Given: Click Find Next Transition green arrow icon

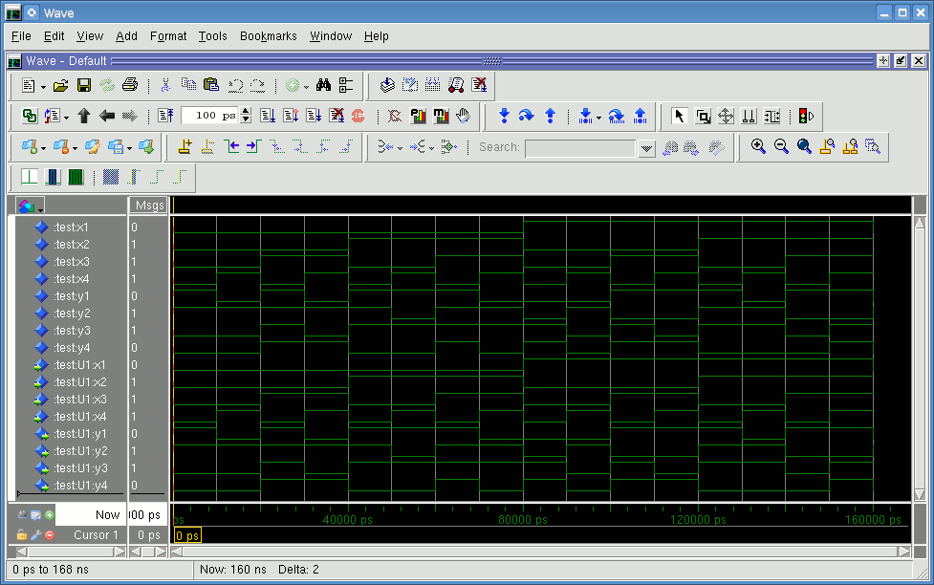Looking at the screenshot, I should (253, 146).
